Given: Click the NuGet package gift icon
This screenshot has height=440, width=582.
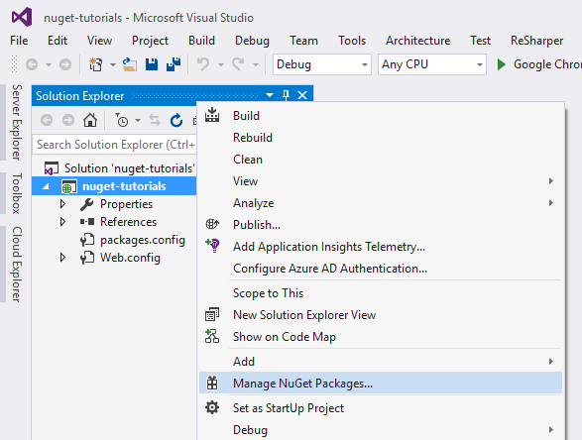Looking at the screenshot, I should [212, 383].
